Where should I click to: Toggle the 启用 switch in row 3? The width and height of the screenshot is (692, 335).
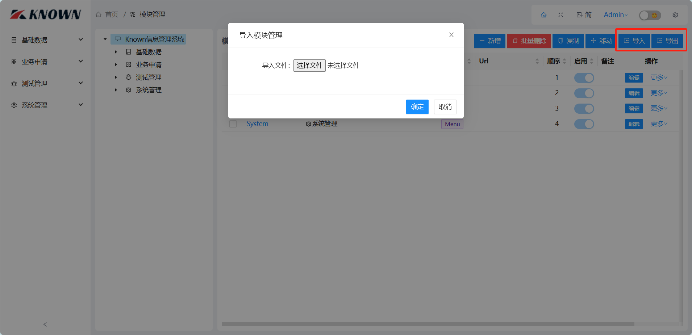[x=584, y=109]
